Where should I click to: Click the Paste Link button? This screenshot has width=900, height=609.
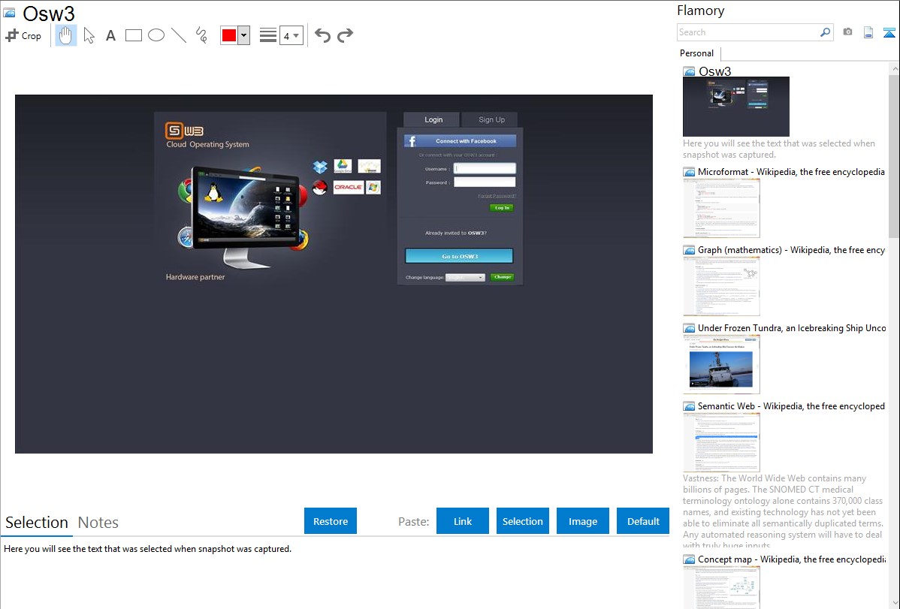tap(463, 521)
